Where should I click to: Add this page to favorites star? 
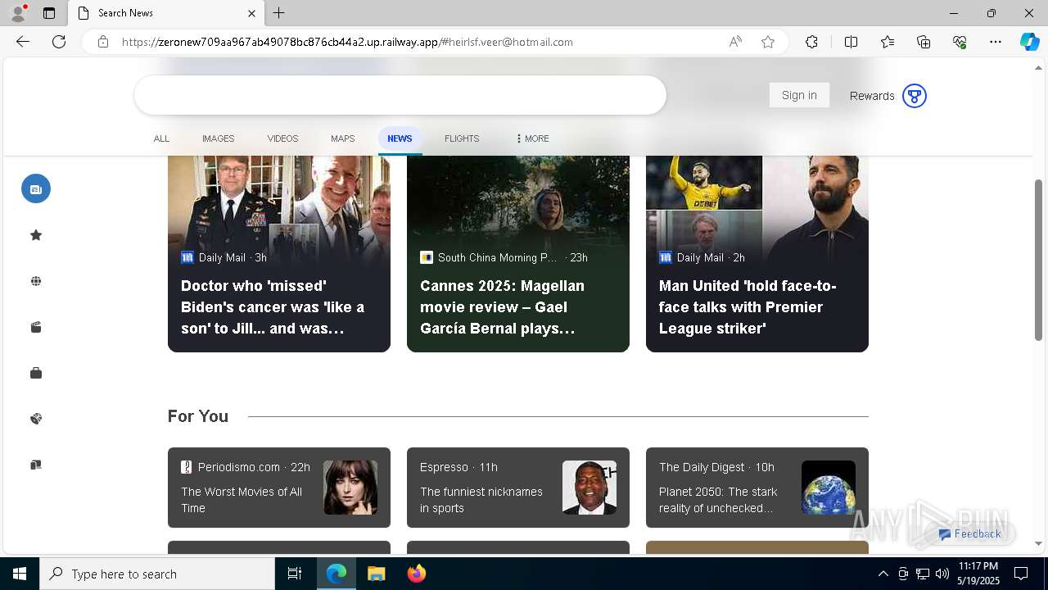[768, 42]
